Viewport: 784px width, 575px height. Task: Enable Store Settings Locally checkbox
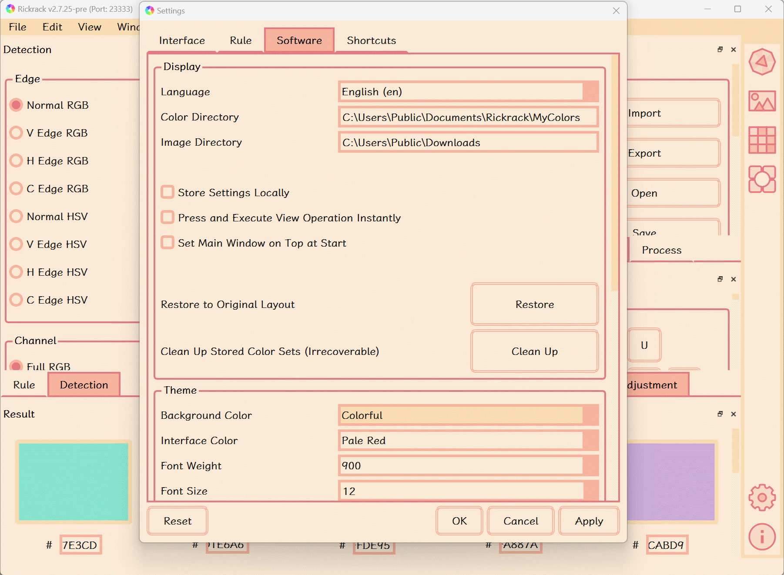click(x=168, y=192)
